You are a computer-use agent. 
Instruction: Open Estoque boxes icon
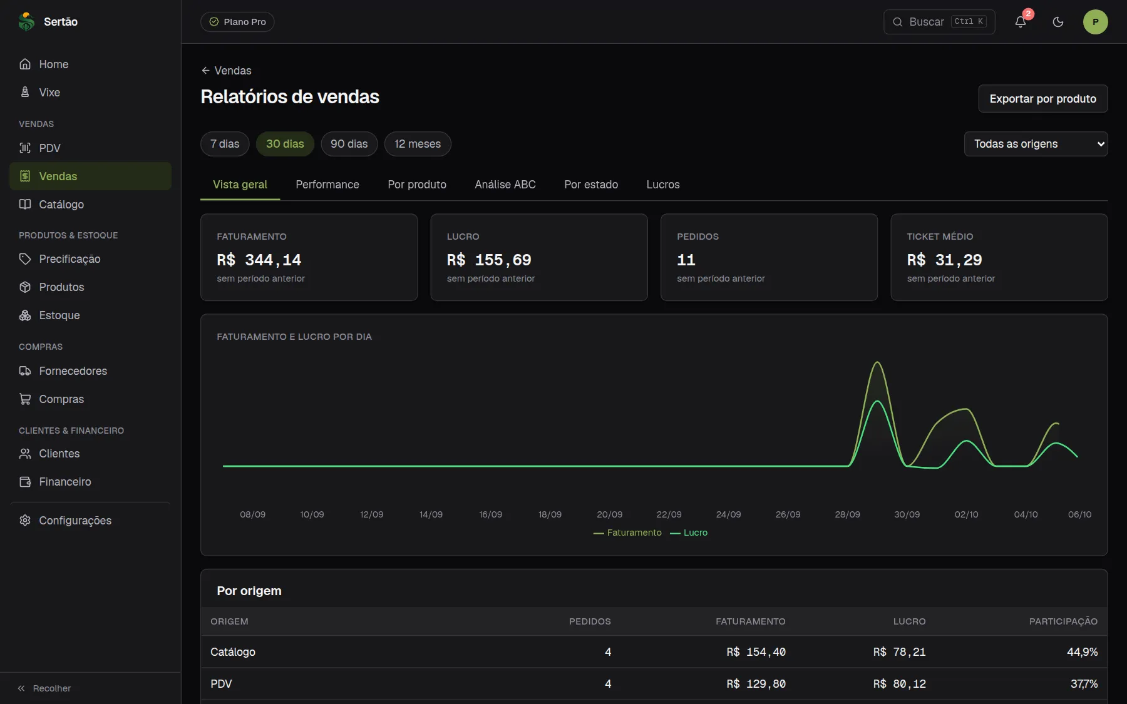[25, 315]
